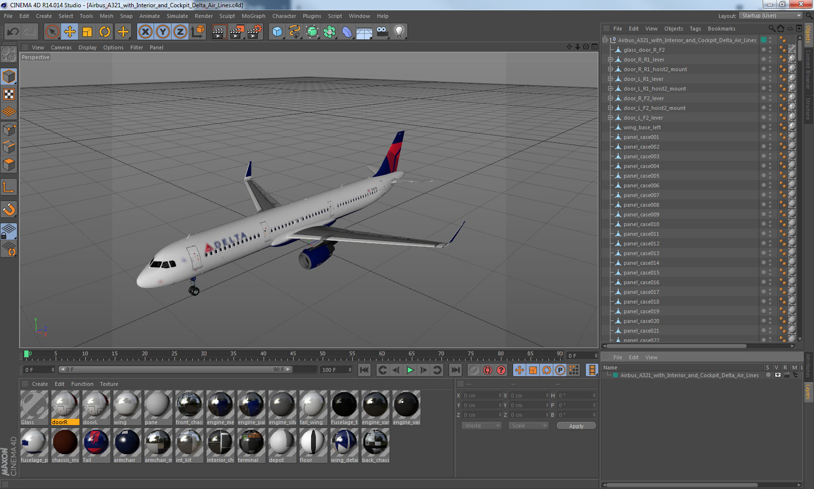814x489 pixels.
Task: Enable the Axis tool
Action: [x=9, y=187]
